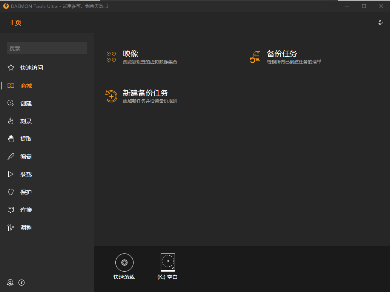Open the 刻录 (Burn) panel
The height and width of the screenshot is (292, 390).
tap(26, 121)
